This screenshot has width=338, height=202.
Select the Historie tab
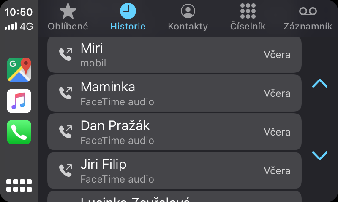(128, 18)
